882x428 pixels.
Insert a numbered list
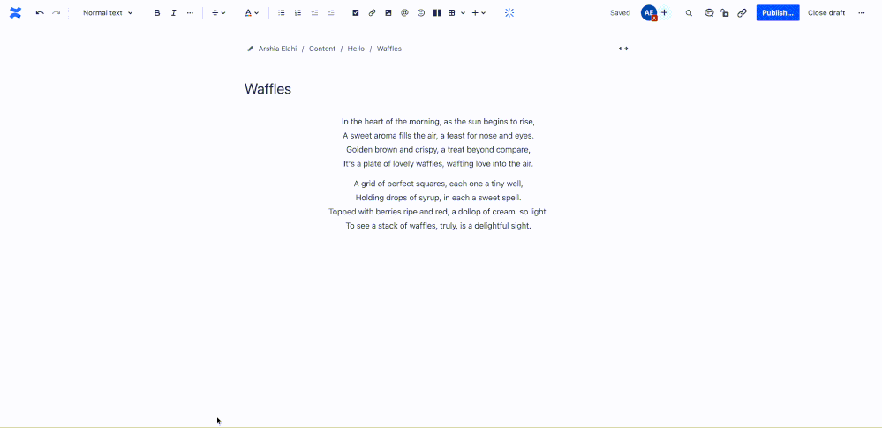pyautogui.click(x=298, y=13)
